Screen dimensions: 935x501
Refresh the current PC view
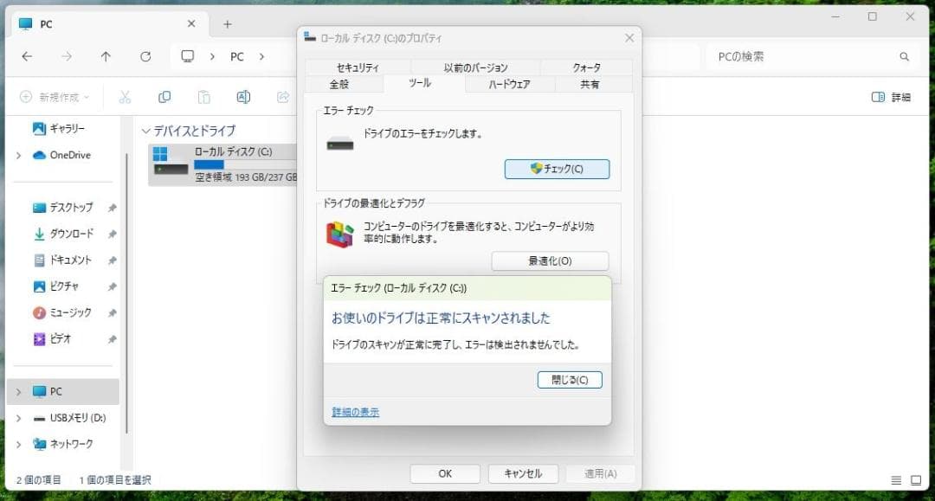(x=145, y=56)
